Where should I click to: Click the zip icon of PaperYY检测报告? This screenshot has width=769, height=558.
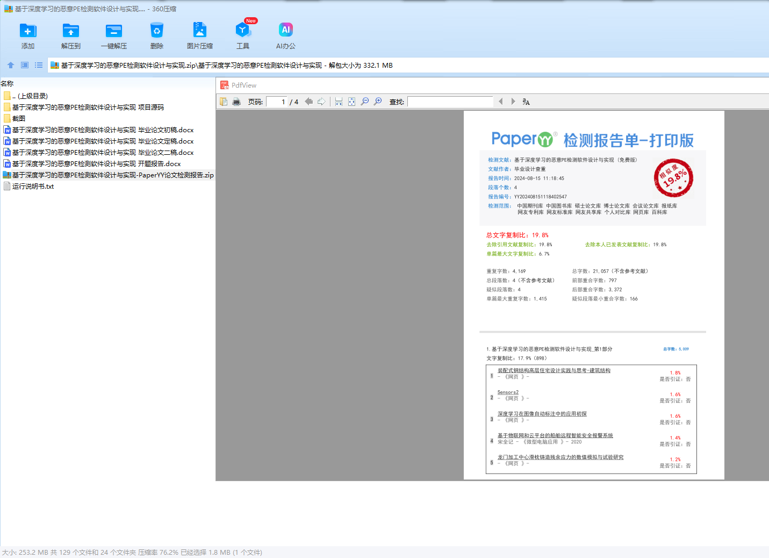7,175
